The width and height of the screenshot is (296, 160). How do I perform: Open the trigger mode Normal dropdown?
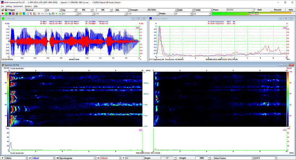(45, 10)
